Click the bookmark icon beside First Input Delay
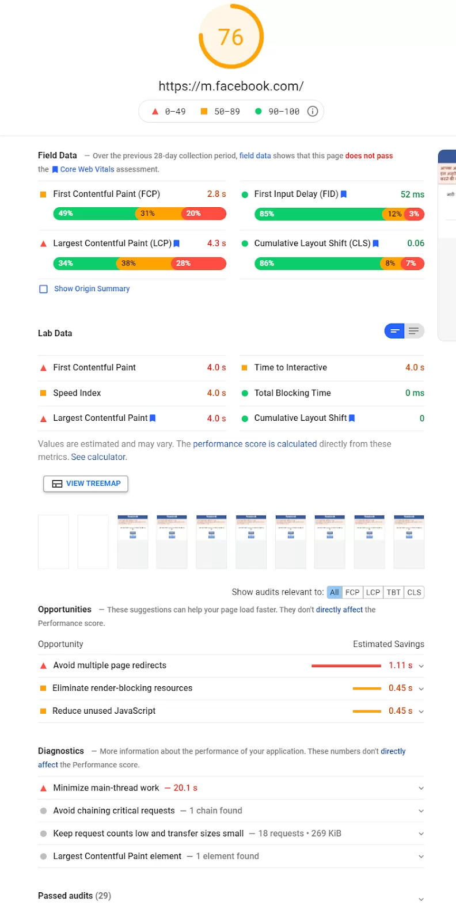Image resolution: width=456 pixels, height=921 pixels. (344, 194)
